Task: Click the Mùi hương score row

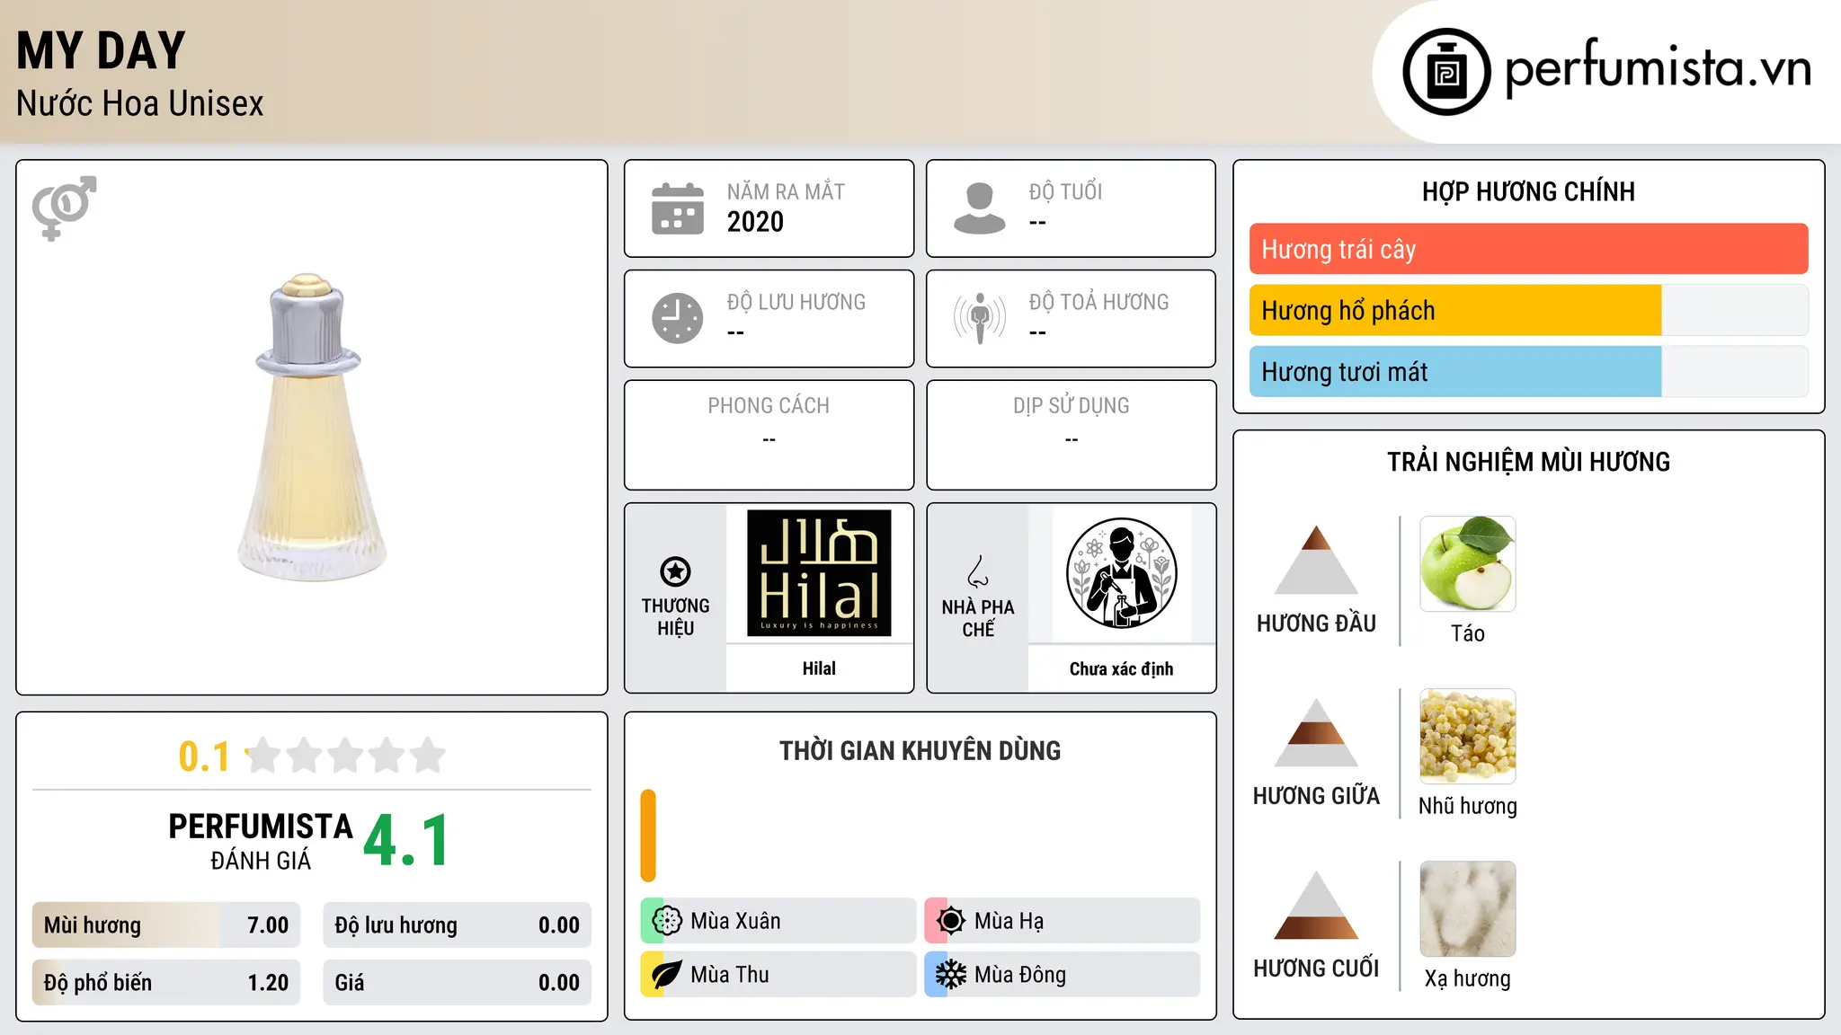Action: point(166,925)
